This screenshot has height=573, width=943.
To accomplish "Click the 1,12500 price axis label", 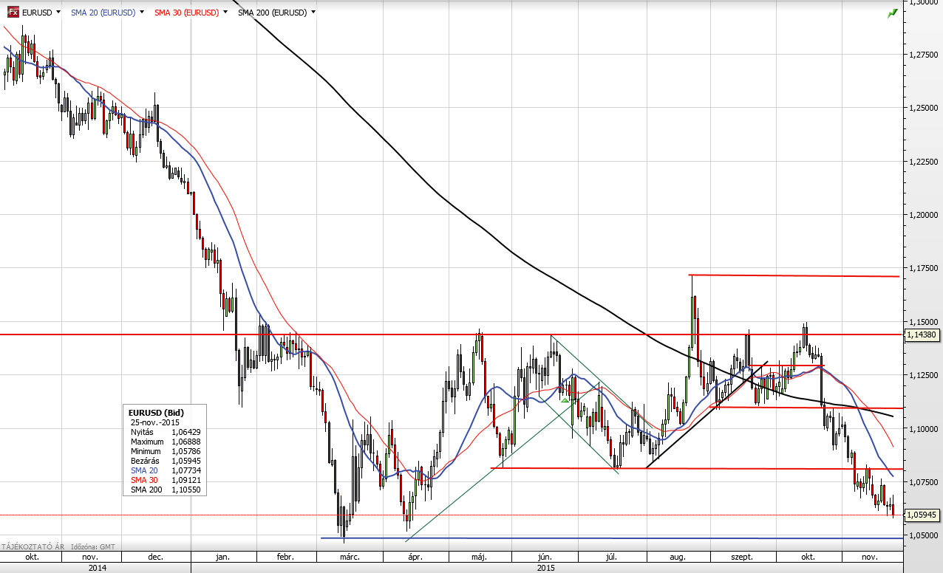I will [x=924, y=375].
